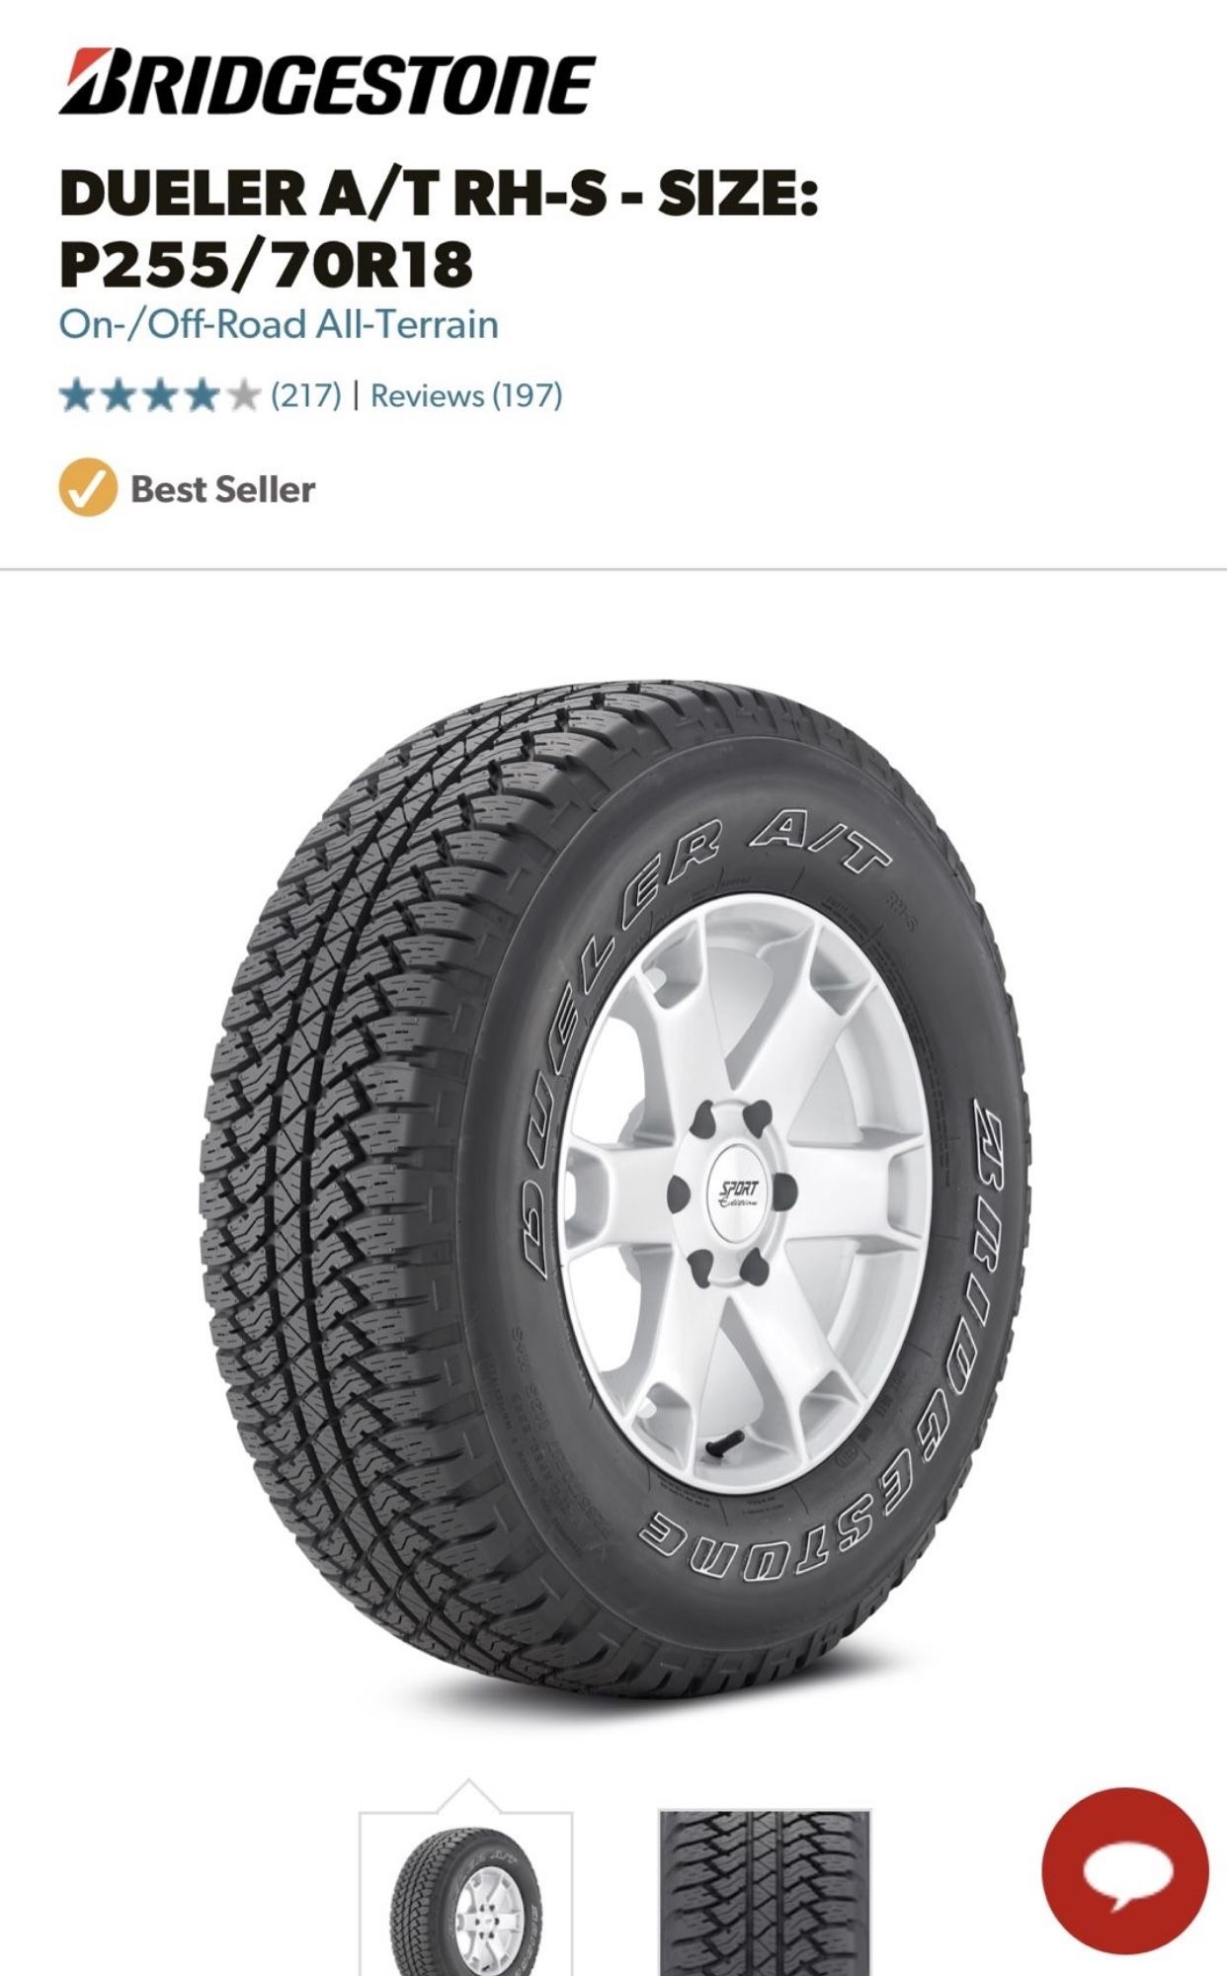Click the first blue rating star
The image size is (1227, 1976).
(x=76, y=396)
